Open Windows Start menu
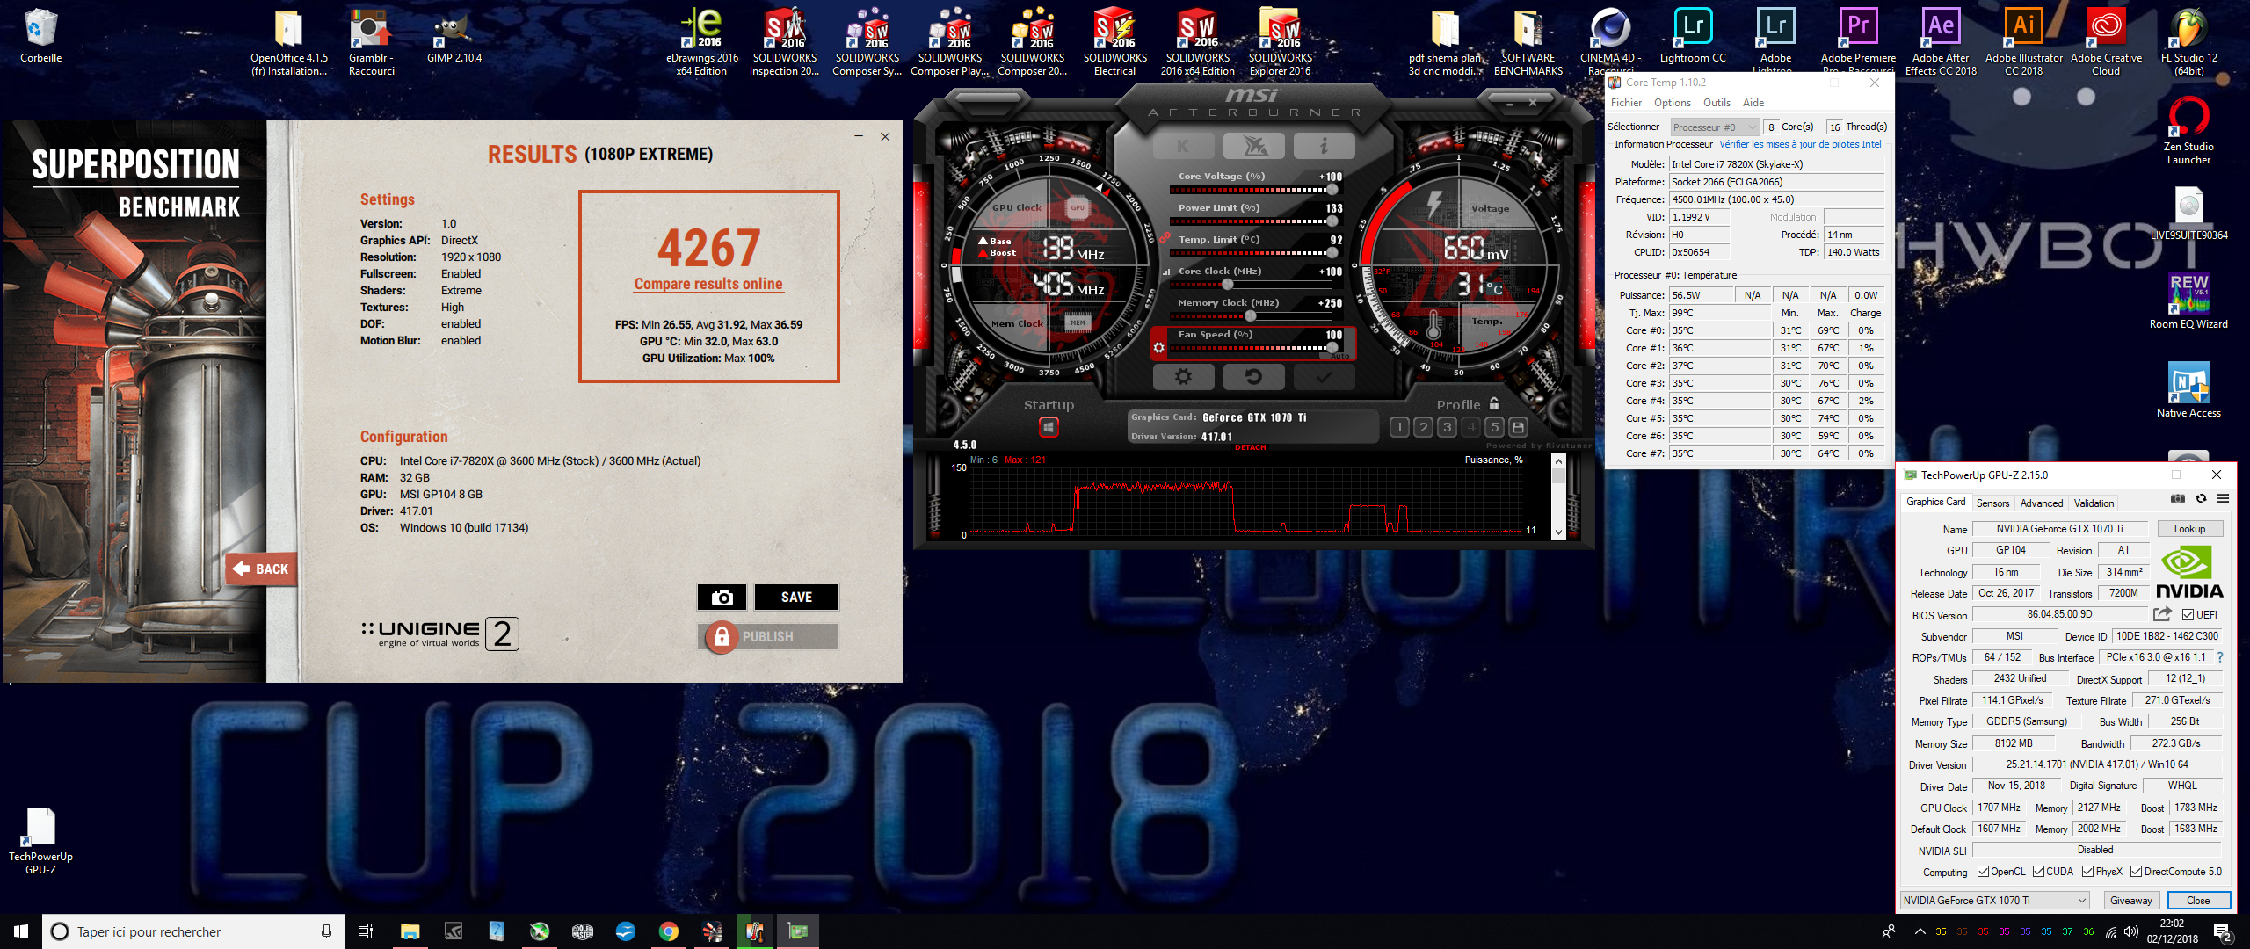The image size is (2250, 949). tap(21, 931)
